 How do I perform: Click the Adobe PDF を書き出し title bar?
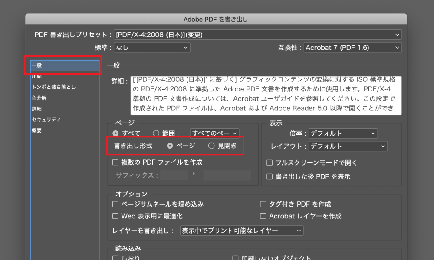[x=216, y=19]
